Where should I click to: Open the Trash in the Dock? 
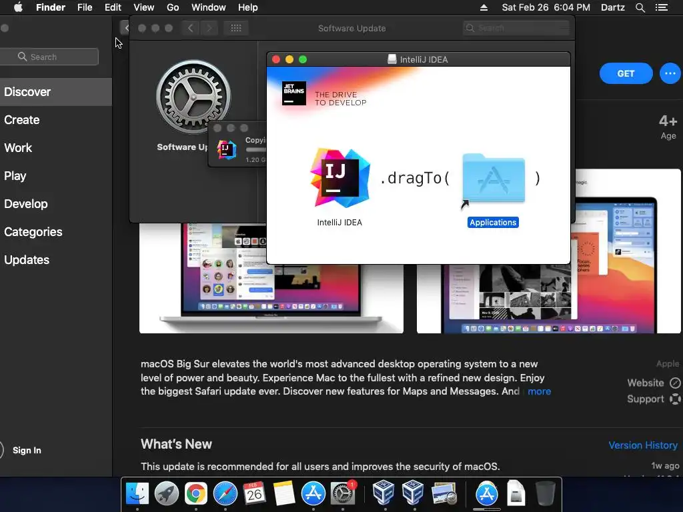click(545, 494)
